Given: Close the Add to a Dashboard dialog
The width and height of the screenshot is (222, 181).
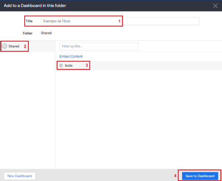Looking at the screenshot, I should 215,6.
